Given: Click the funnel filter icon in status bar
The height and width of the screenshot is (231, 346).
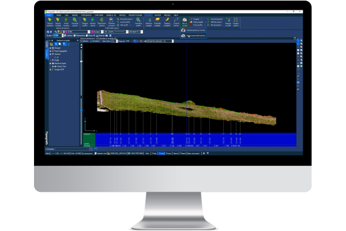Looking at the screenshot, I should (x=208, y=153).
